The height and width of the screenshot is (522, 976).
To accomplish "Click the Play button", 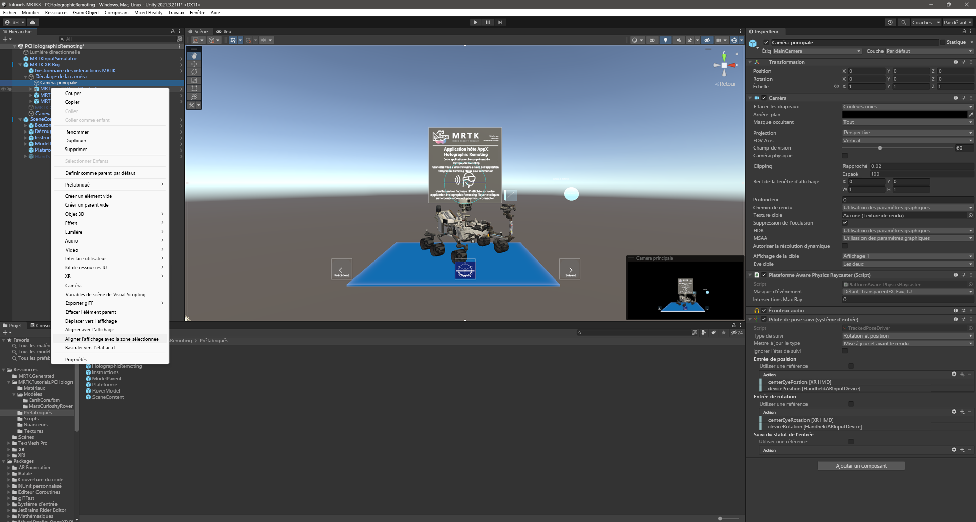I will [476, 22].
